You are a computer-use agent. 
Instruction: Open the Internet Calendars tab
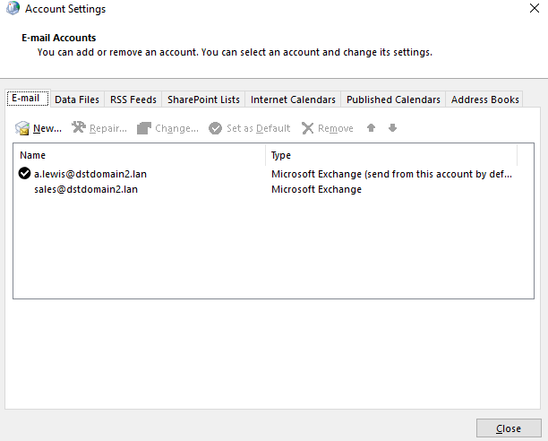tap(293, 99)
